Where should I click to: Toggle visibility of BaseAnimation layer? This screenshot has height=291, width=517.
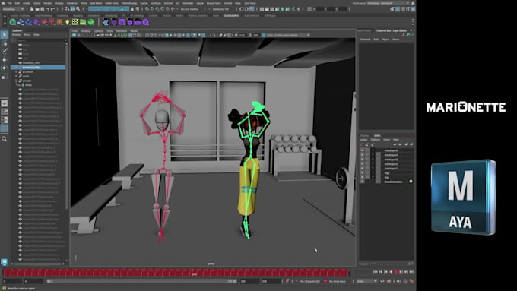[362, 182]
